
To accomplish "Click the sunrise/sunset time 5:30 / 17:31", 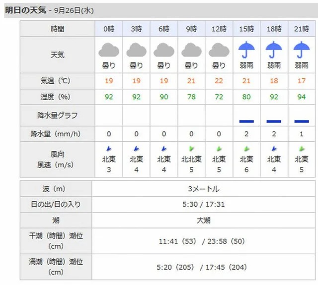I will 203,204.
